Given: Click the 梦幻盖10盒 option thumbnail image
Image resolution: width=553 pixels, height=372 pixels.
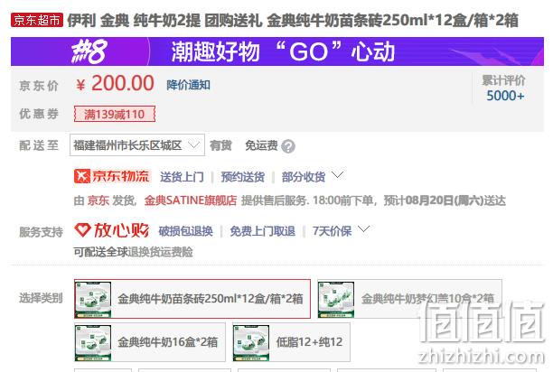Looking at the screenshot, I should (336, 299).
